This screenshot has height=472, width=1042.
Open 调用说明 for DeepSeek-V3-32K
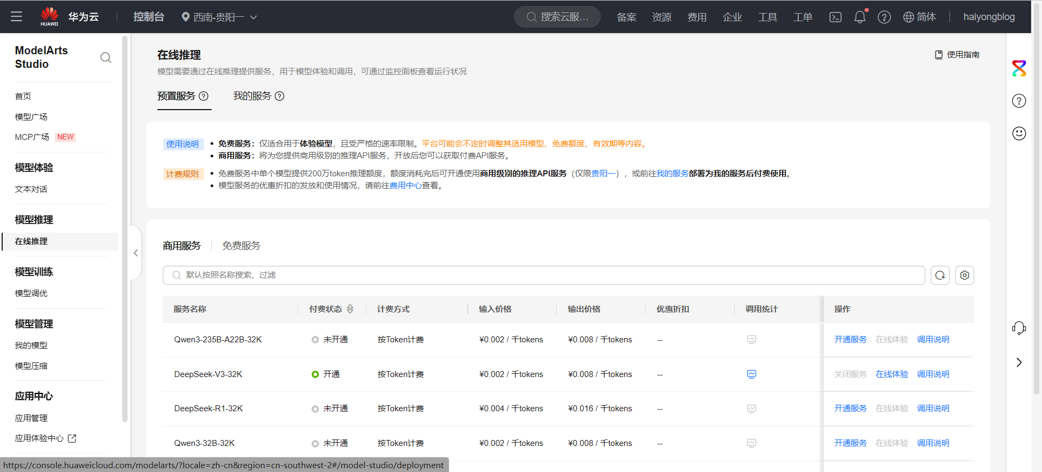tap(933, 374)
